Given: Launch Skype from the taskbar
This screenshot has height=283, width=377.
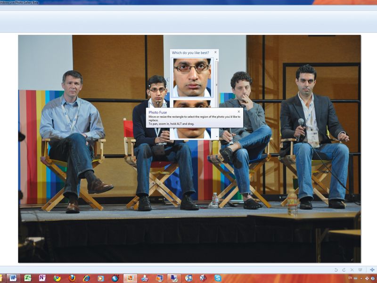Looking at the screenshot, I should [x=218, y=278].
